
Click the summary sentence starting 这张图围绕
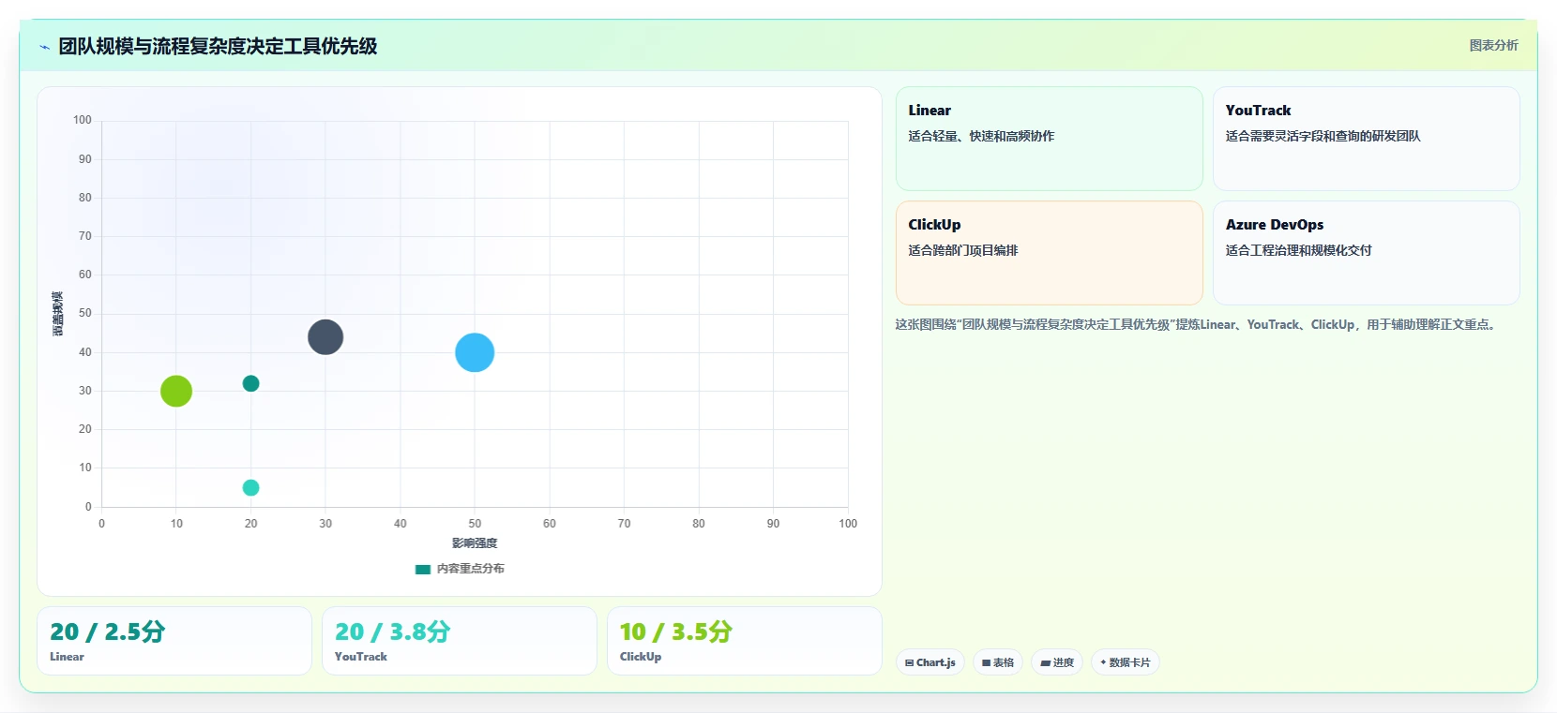click(1197, 324)
